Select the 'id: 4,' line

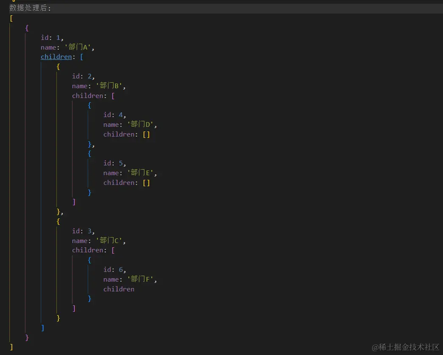coord(115,115)
